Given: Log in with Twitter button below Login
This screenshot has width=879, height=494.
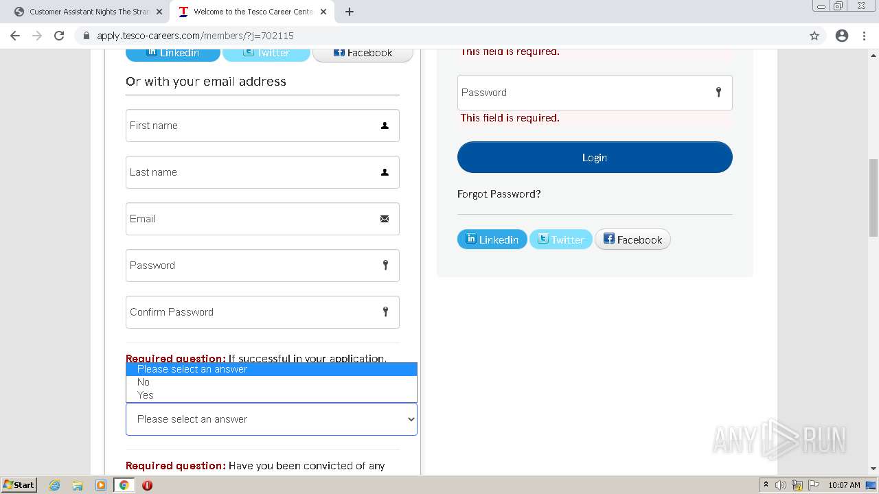Looking at the screenshot, I should click(561, 239).
